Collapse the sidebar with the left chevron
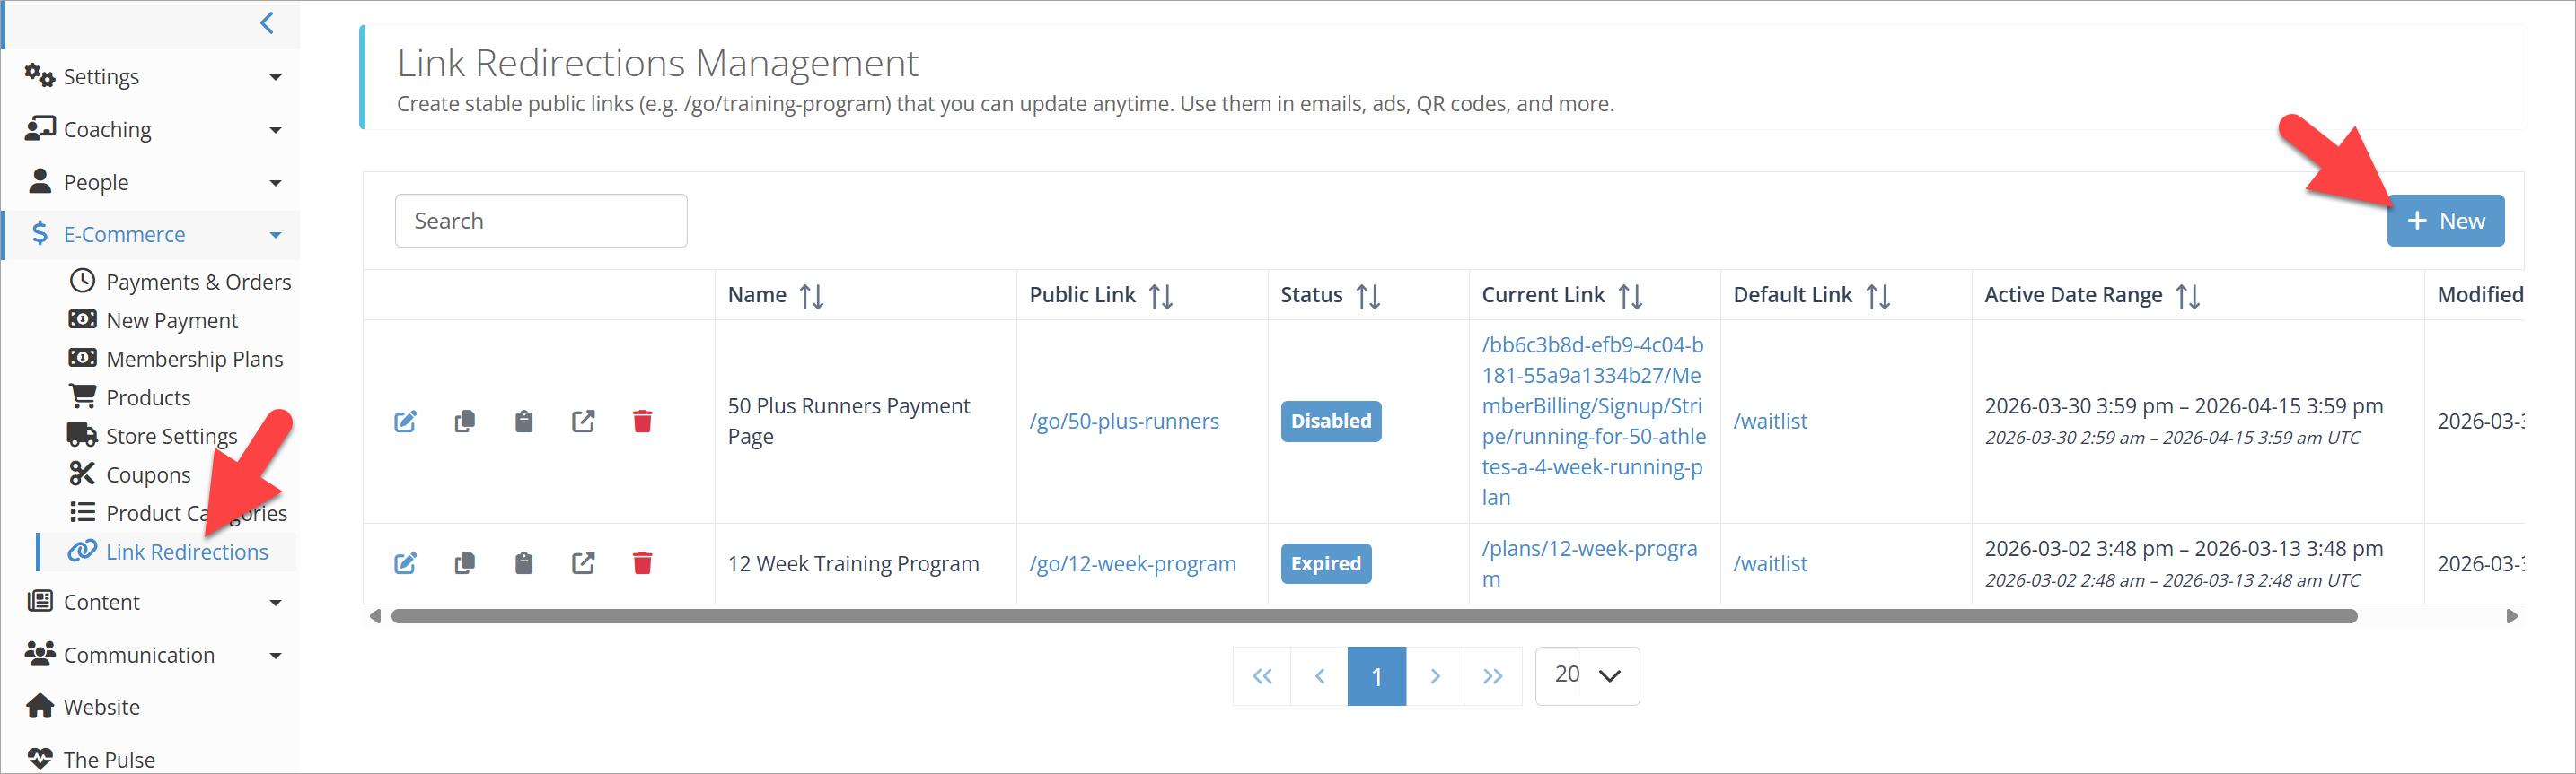Viewport: 2576px width, 774px height. click(267, 23)
